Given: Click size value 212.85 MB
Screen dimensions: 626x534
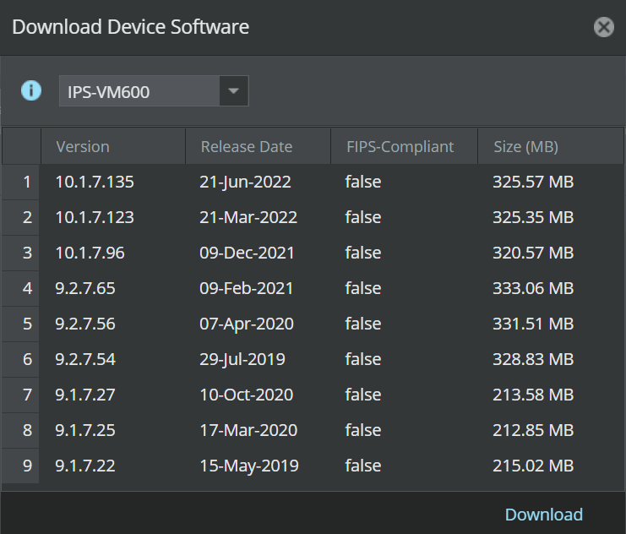Looking at the screenshot, I should coord(533,430).
